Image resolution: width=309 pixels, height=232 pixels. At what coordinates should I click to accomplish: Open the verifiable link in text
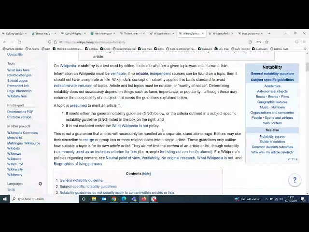pyautogui.click(x=118, y=73)
